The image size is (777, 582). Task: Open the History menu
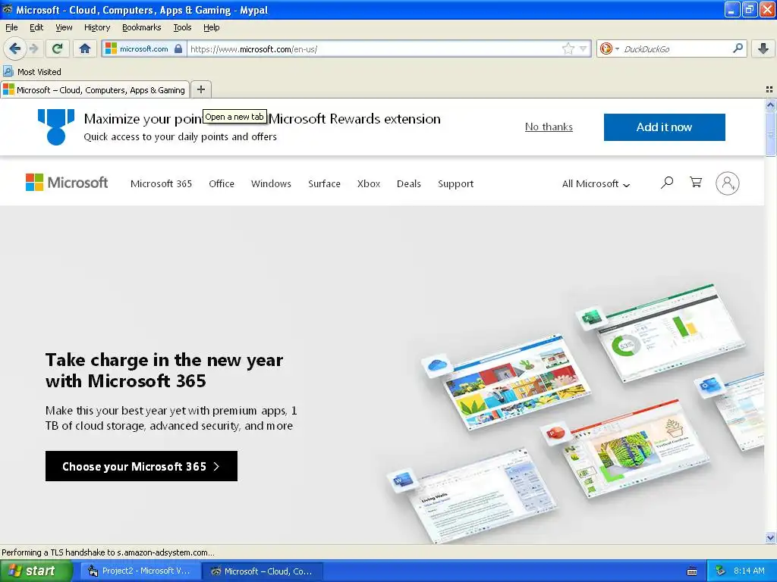[x=97, y=27]
